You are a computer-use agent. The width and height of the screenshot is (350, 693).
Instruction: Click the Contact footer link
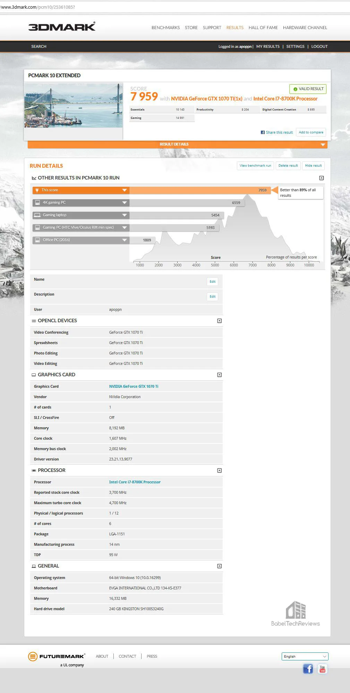click(127, 656)
